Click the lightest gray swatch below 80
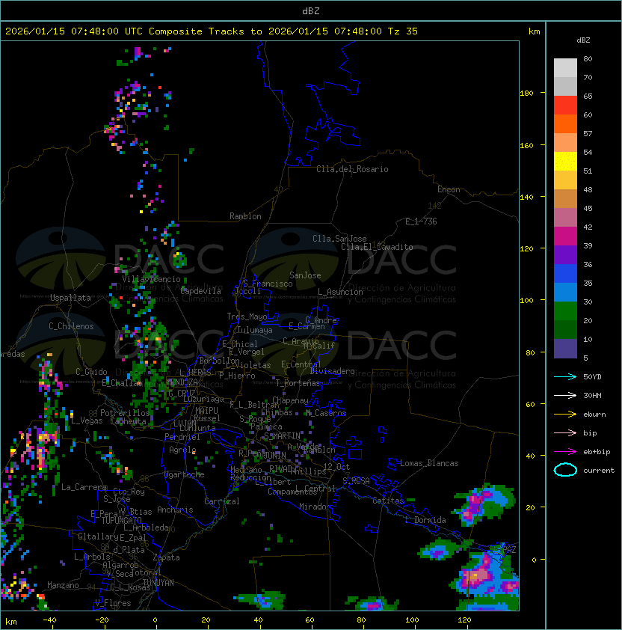This screenshot has width=622, height=630. pyautogui.click(x=565, y=68)
